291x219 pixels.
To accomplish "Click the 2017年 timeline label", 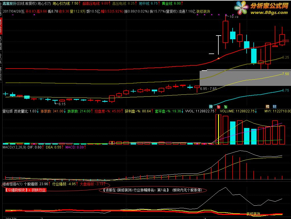I will pyautogui.click(x=11, y=218).
